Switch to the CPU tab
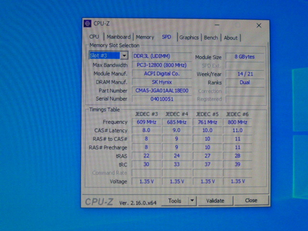Viewport: 308px width, 231px height. click(x=94, y=37)
